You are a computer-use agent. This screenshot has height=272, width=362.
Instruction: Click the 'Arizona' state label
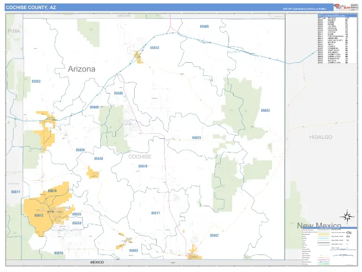point(81,69)
